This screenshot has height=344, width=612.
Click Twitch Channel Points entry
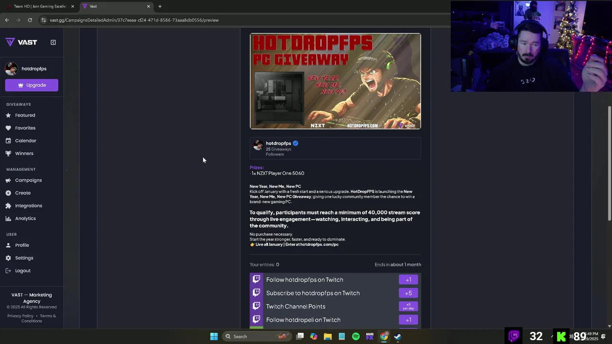coord(335,306)
